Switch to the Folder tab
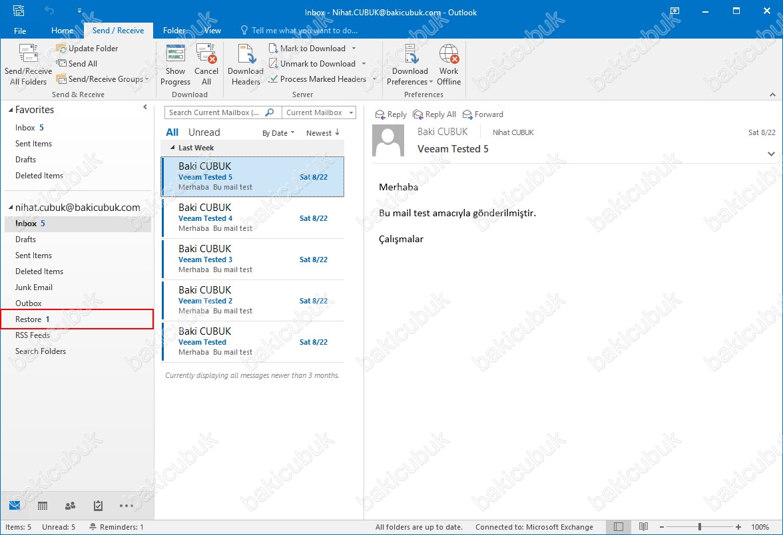This screenshot has height=535, width=783. (174, 31)
